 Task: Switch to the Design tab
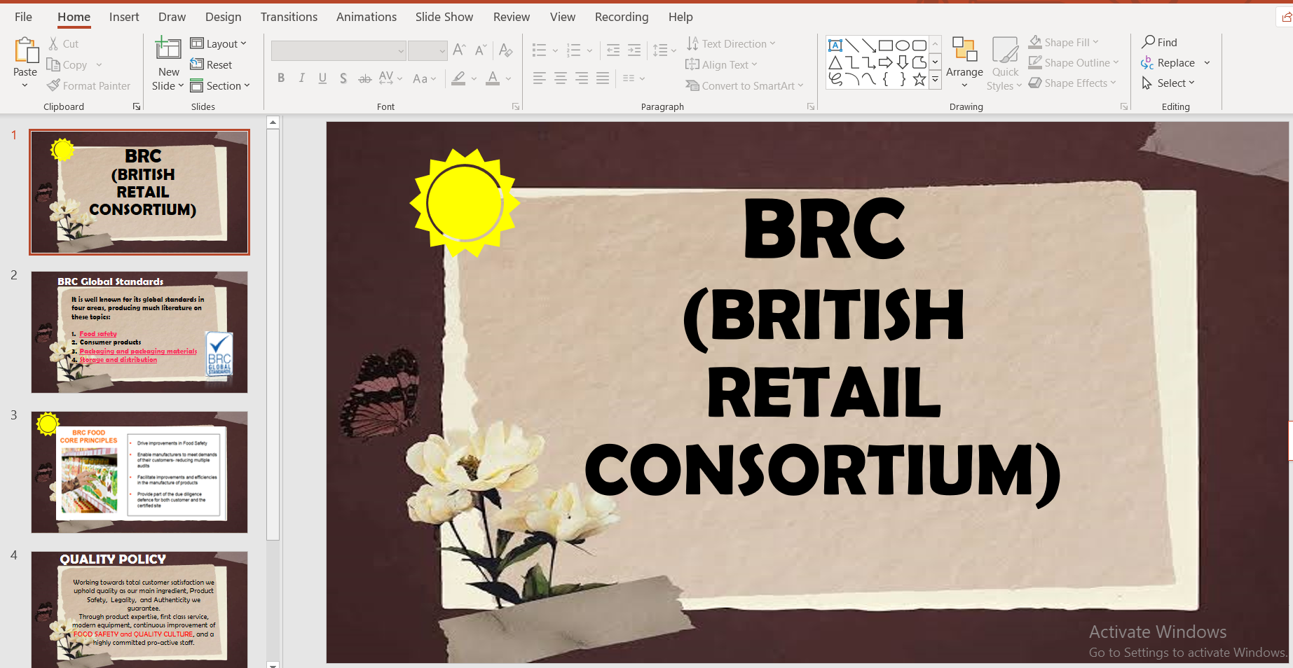coord(223,17)
